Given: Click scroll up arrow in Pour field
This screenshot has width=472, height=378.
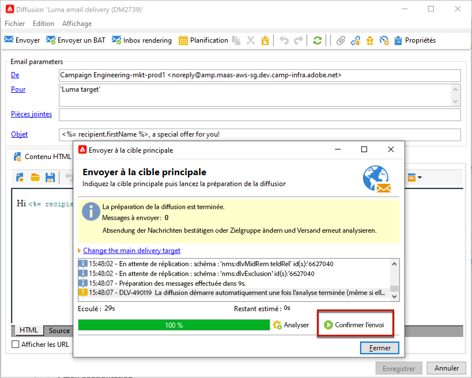Looking at the screenshot, I should [455, 90].
